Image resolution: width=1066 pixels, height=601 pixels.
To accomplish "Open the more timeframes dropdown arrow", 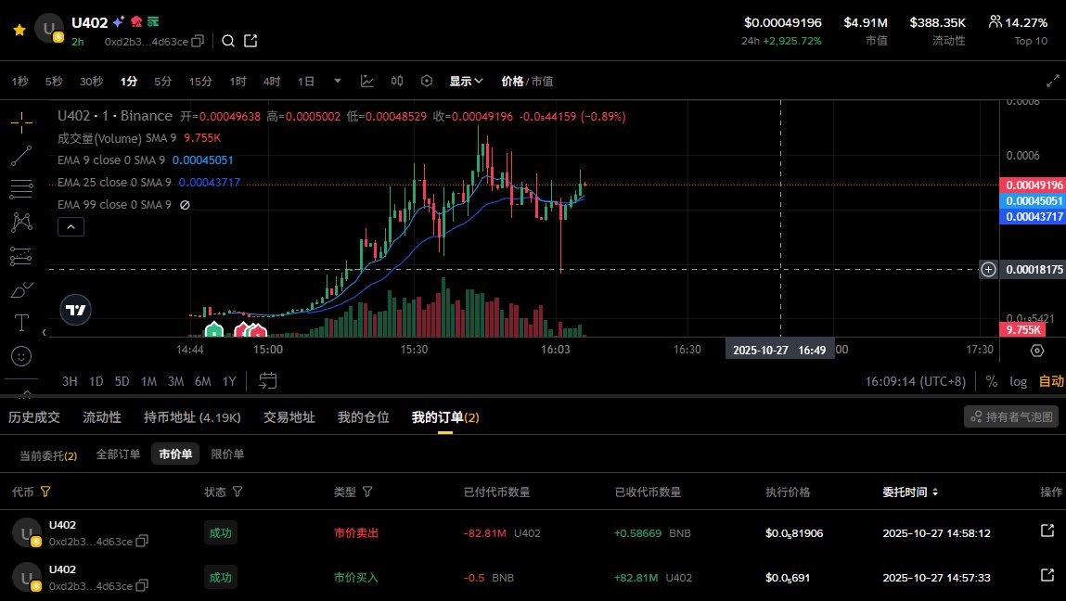I will 337,81.
